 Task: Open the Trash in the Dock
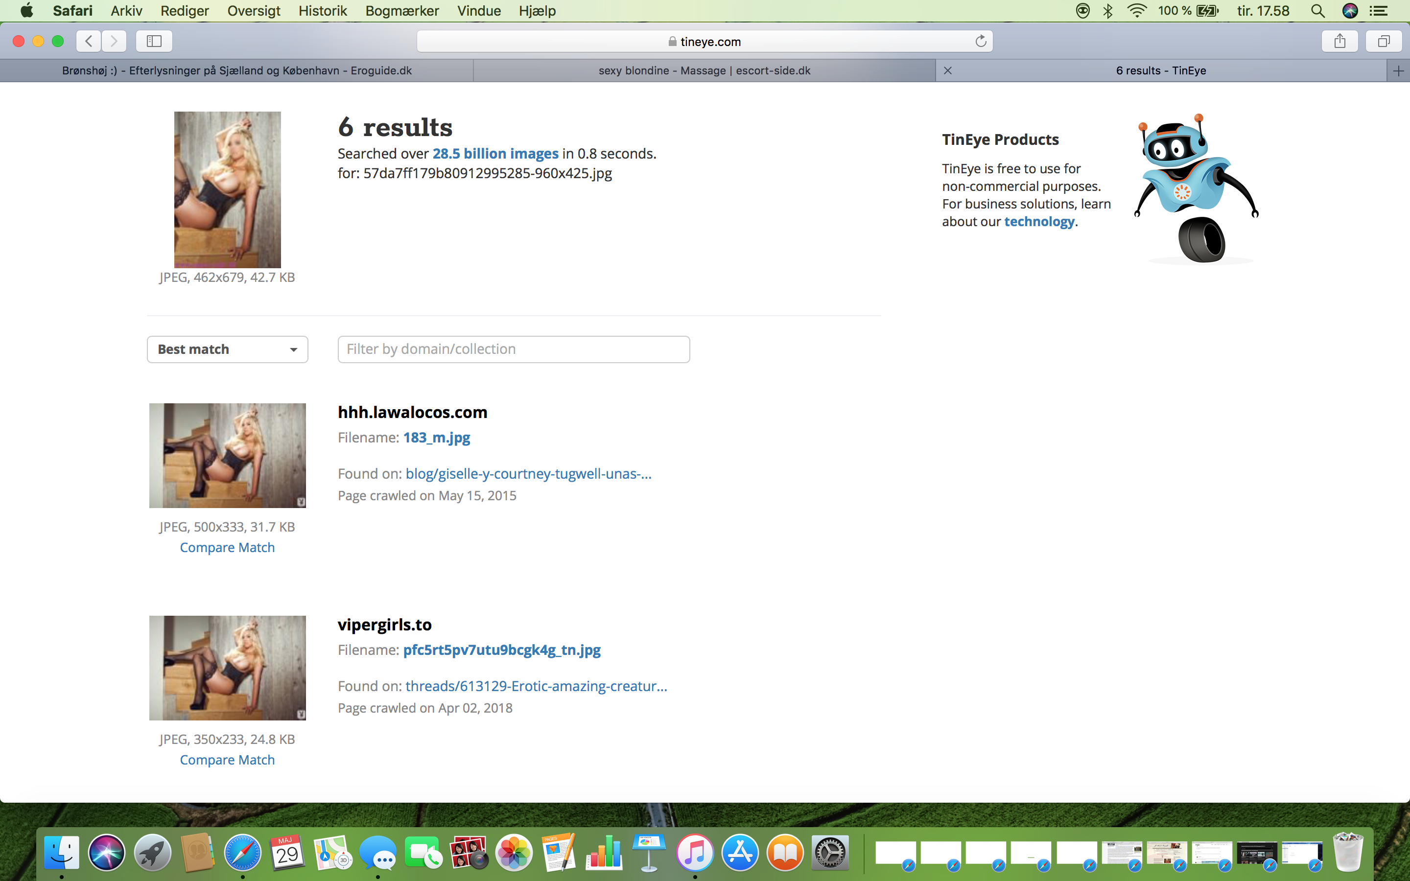[x=1348, y=852]
